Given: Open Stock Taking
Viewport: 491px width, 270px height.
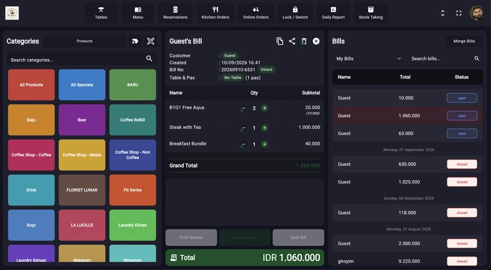Looking at the screenshot, I should [x=371, y=13].
